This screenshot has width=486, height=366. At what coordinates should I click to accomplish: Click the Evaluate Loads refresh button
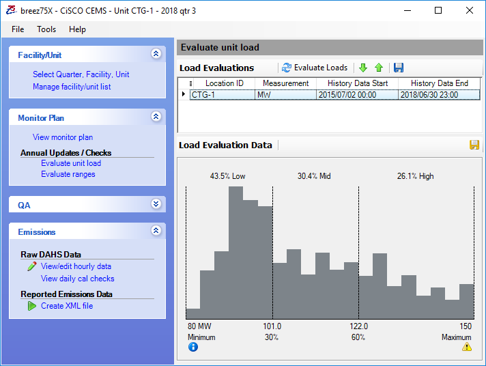click(315, 68)
